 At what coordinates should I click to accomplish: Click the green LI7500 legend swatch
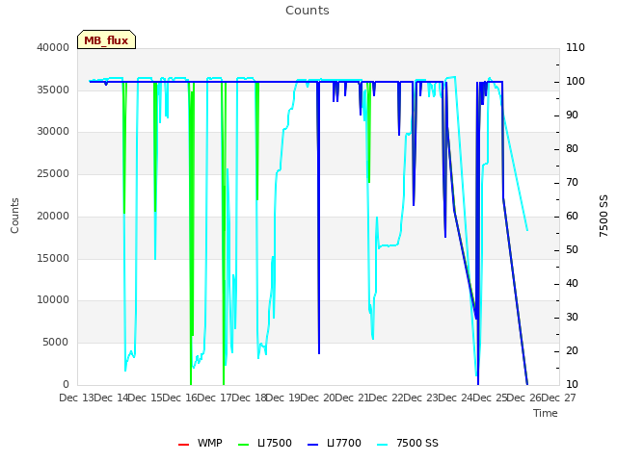point(244,445)
